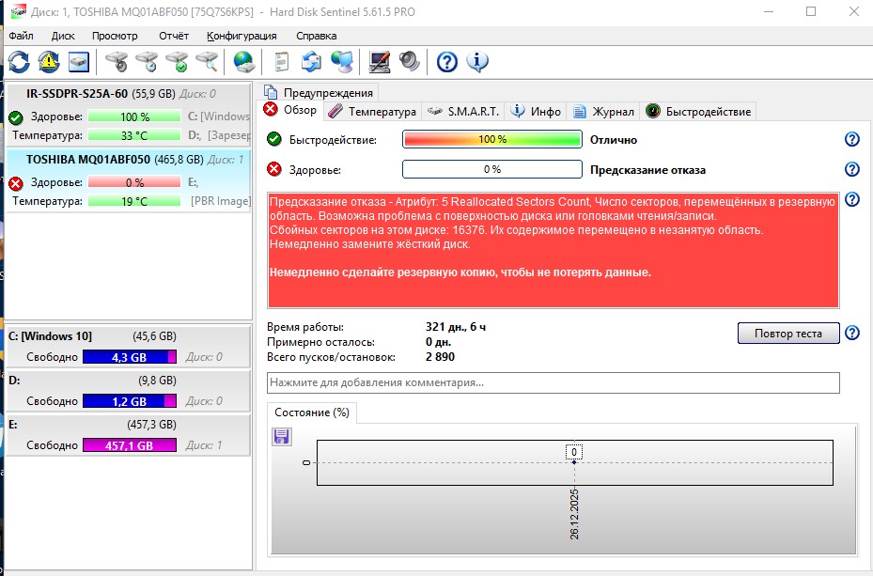
Task: Click the yellow warning alerts toolbar icon
Action: [49, 62]
